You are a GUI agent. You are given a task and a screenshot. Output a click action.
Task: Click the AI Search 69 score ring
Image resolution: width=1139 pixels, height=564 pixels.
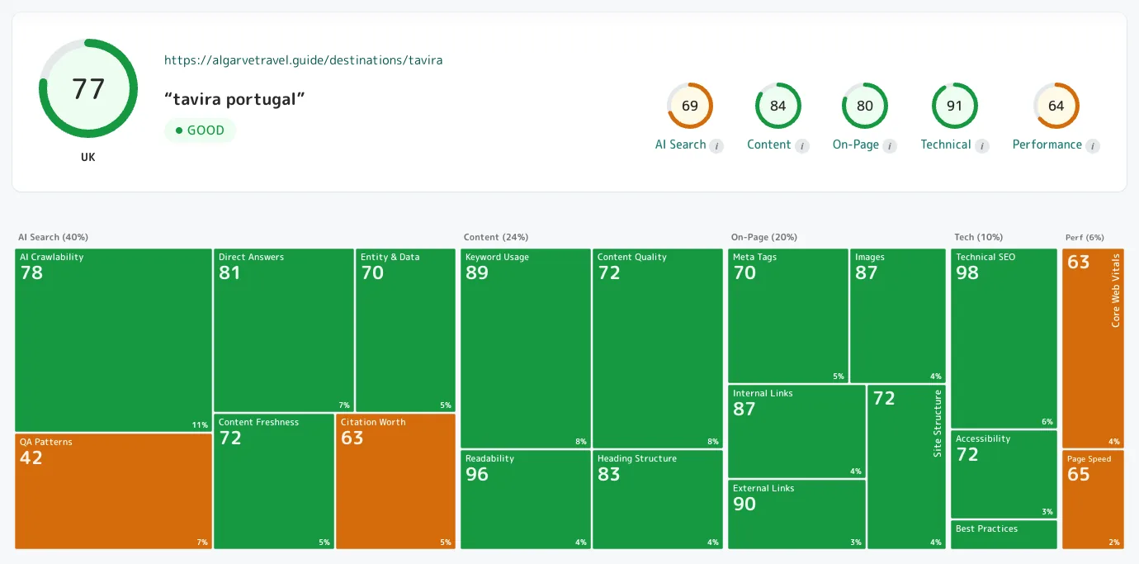(x=690, y=106)
